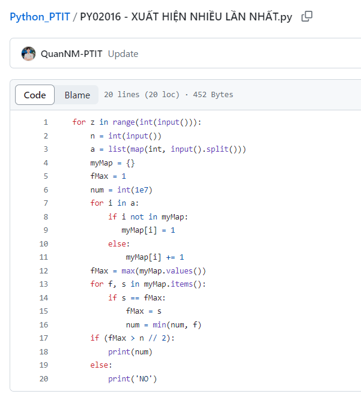Screen dimensions: 361x397
Task: Select line number 7 in the gutter
Action: (x=45, y=203)
